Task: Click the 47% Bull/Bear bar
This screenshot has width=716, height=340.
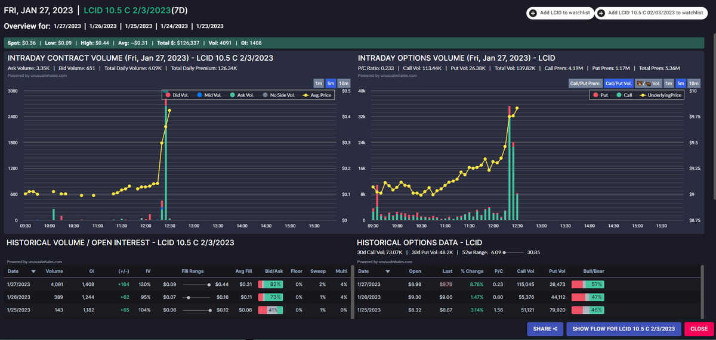Action: pyautogui.click(x=588, y=297)
